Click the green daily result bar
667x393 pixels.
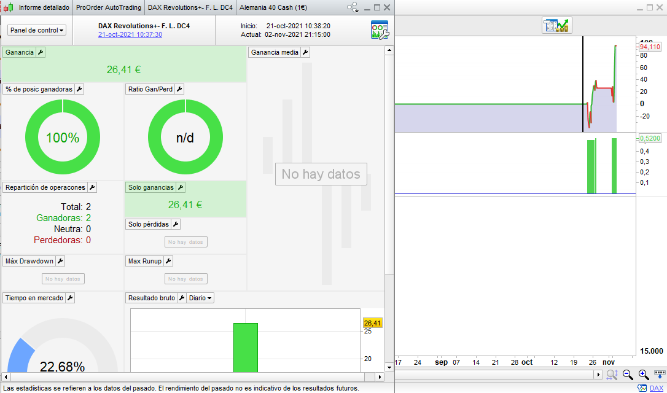(246, 348)
